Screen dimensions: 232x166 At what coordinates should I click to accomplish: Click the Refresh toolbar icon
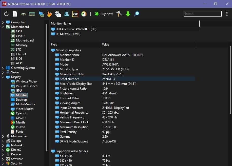[6, 14]
